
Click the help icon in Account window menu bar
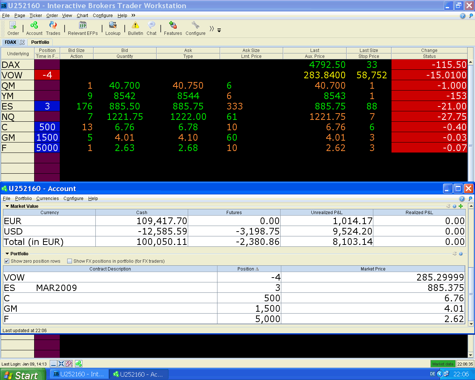pos(462,199)
